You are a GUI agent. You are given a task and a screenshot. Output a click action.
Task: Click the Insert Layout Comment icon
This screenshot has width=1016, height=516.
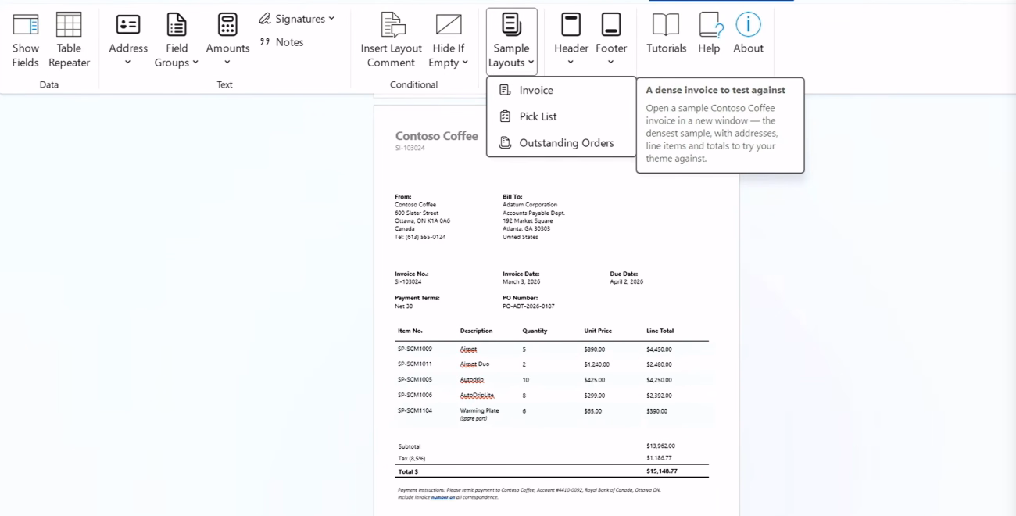pos(392,24)
